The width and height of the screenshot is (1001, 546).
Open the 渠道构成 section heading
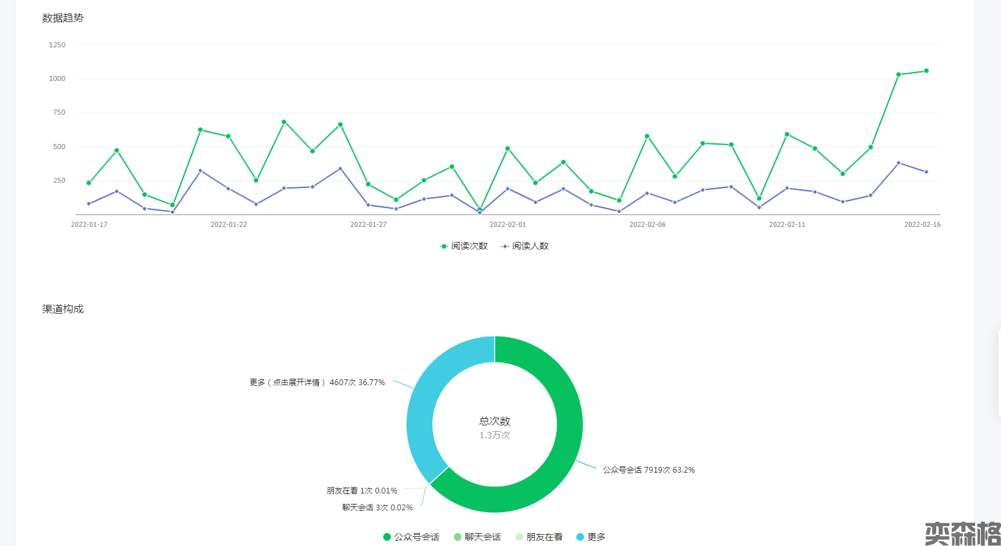click(63, 309)
